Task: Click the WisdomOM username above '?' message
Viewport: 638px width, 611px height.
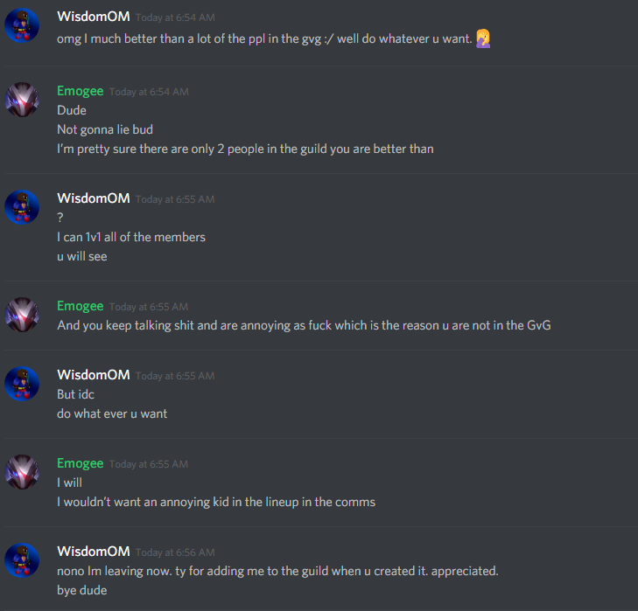Action: tap(94, 198)
